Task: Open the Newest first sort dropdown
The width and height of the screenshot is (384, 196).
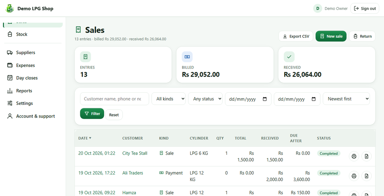Action: pyautogui.click(x=346, y=99)
